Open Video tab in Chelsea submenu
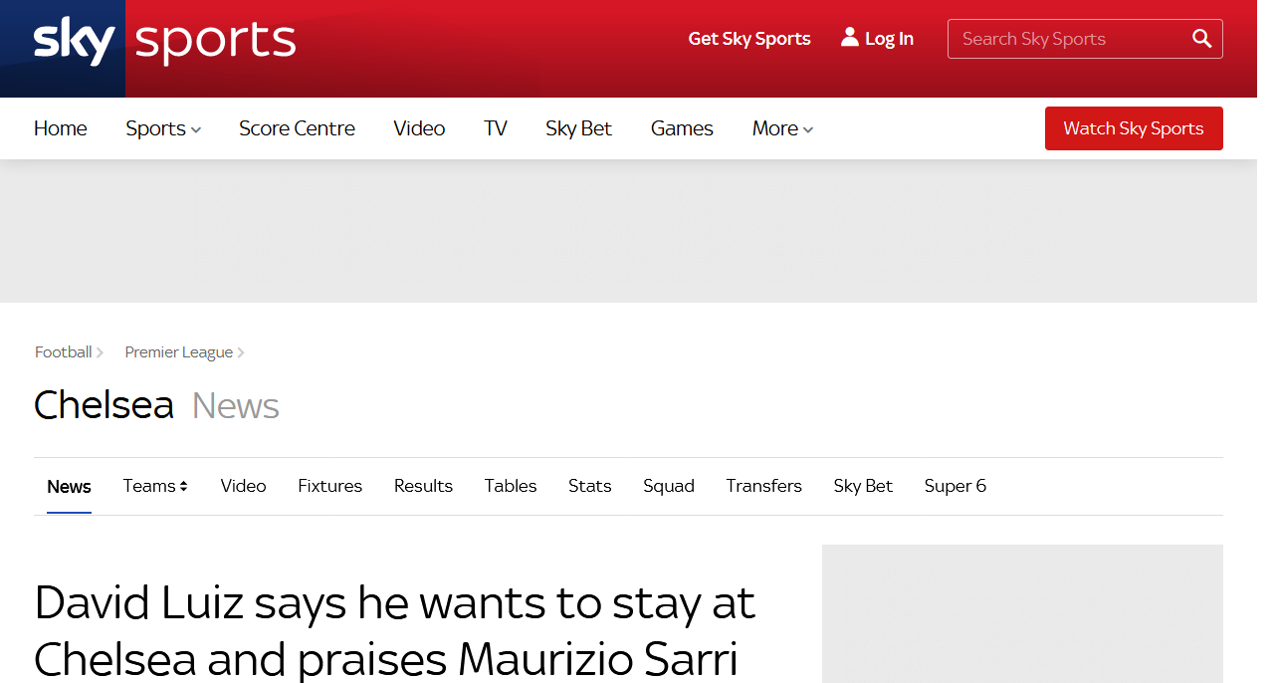The width and height of the screenshot is (1274, 683). click(x=243, y=486)
